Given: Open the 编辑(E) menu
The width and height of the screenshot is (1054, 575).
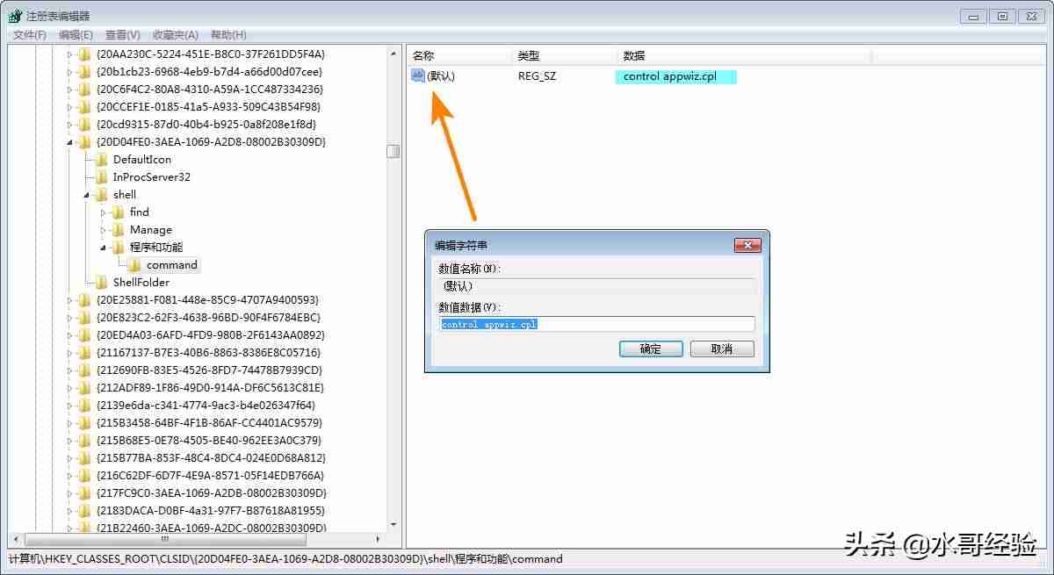Looking at the screenshot, I should pyautogui.click(x=76, y=35).
